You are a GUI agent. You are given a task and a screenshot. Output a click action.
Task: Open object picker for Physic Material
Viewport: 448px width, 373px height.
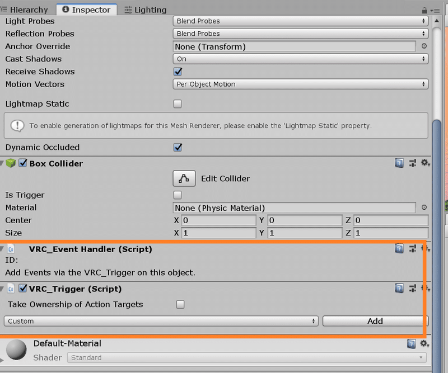424,207
